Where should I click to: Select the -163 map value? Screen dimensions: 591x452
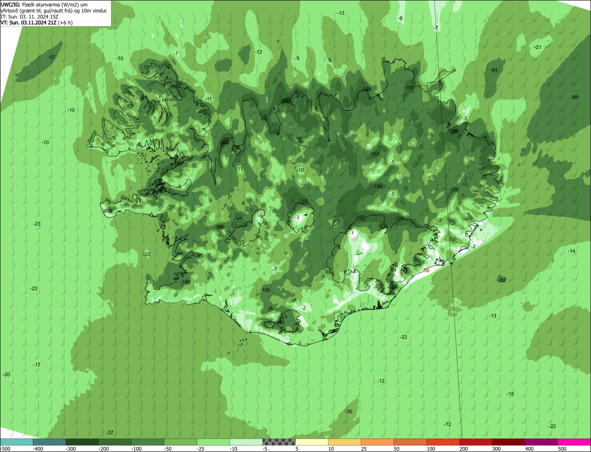[x=374, y=154]
